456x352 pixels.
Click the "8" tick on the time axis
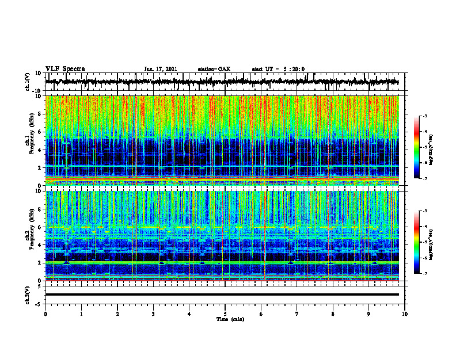click(x=333, y=314)
